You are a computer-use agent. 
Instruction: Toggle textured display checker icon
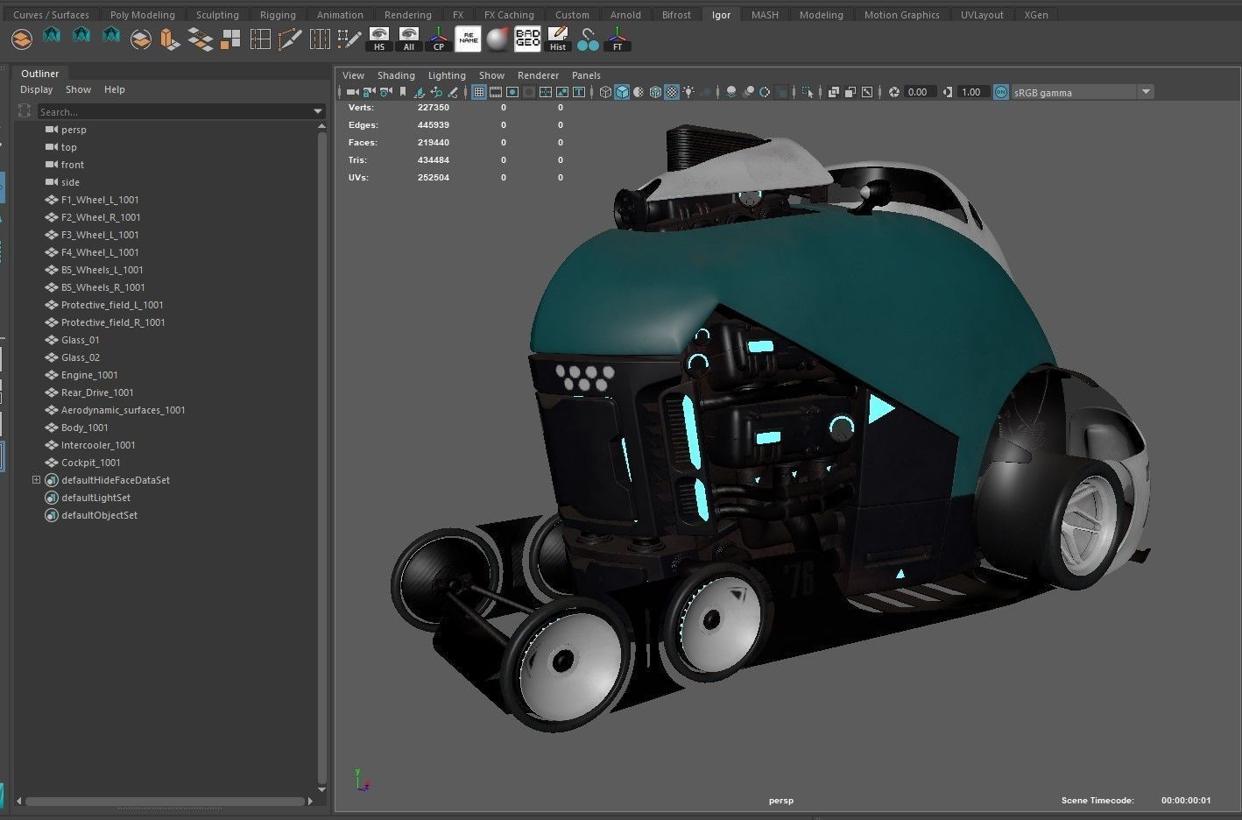[672, 92]
